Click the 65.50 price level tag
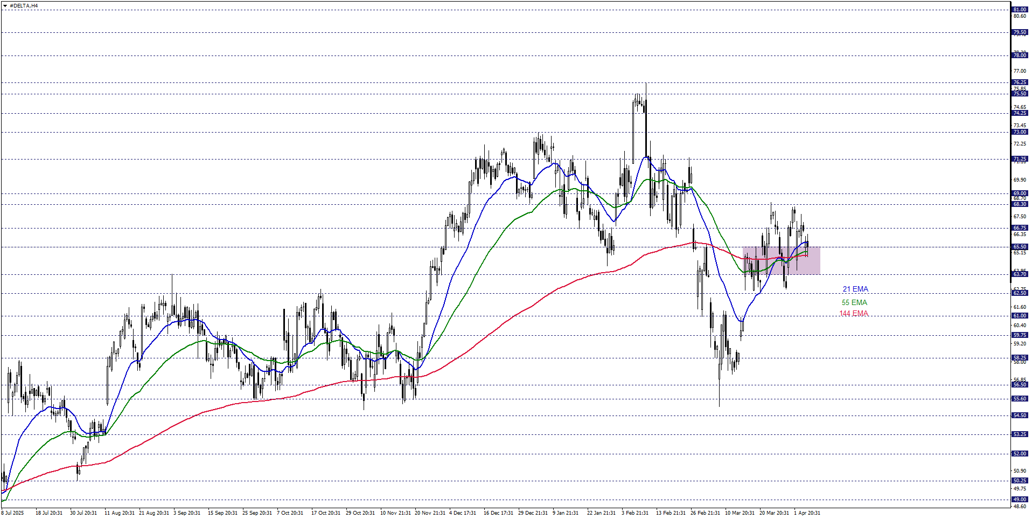This screenshot has width=1032, height=519. [1020, 247]
